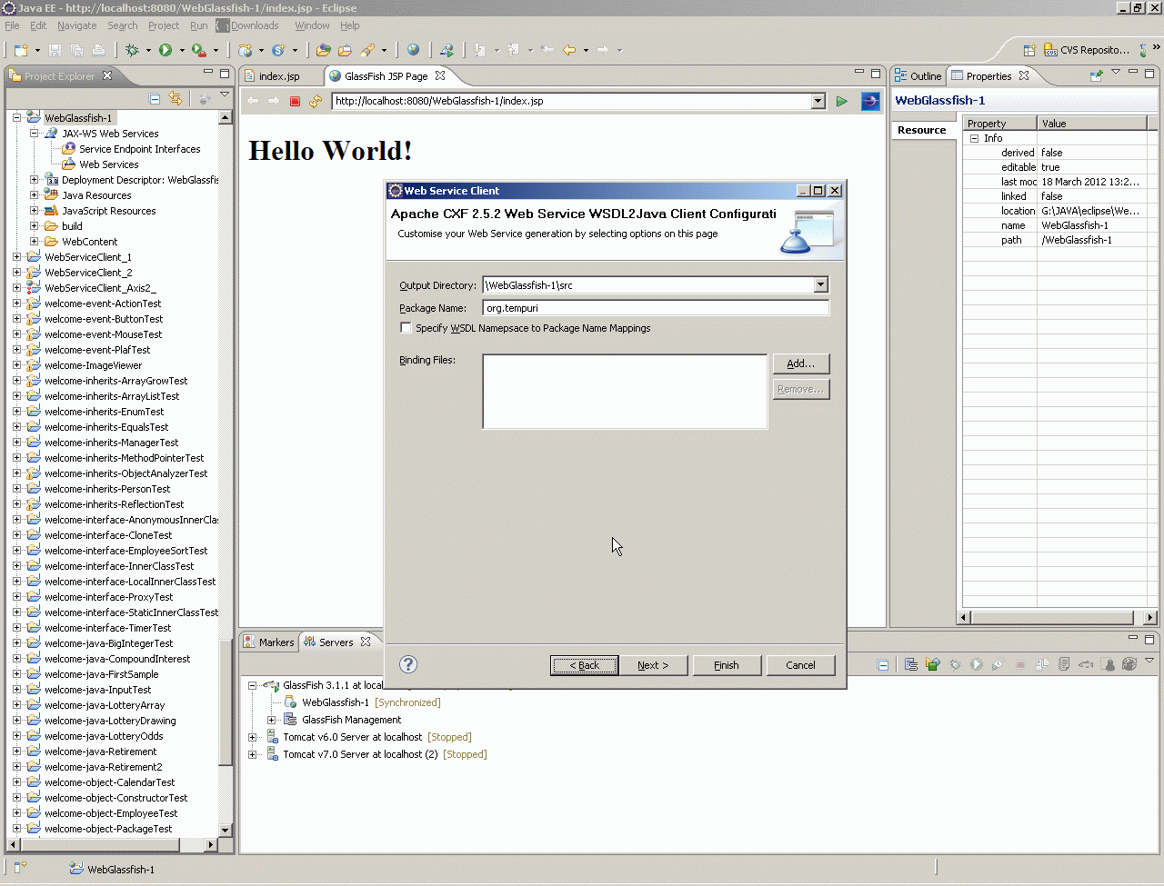Switch to the Markers tab
The image size is (1164, 886).
[268, 642]
